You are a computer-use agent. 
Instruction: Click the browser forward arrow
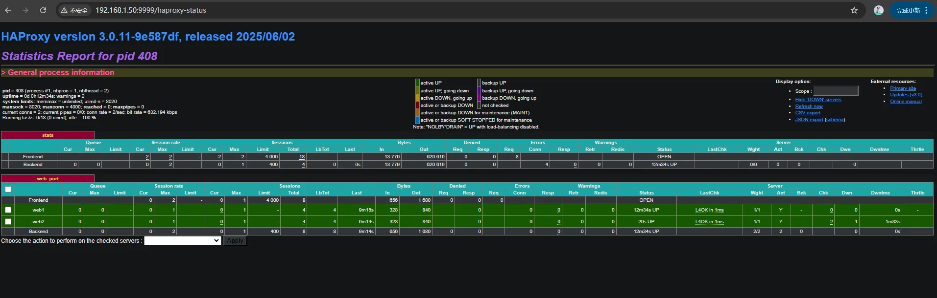click(x=25, y=10)
